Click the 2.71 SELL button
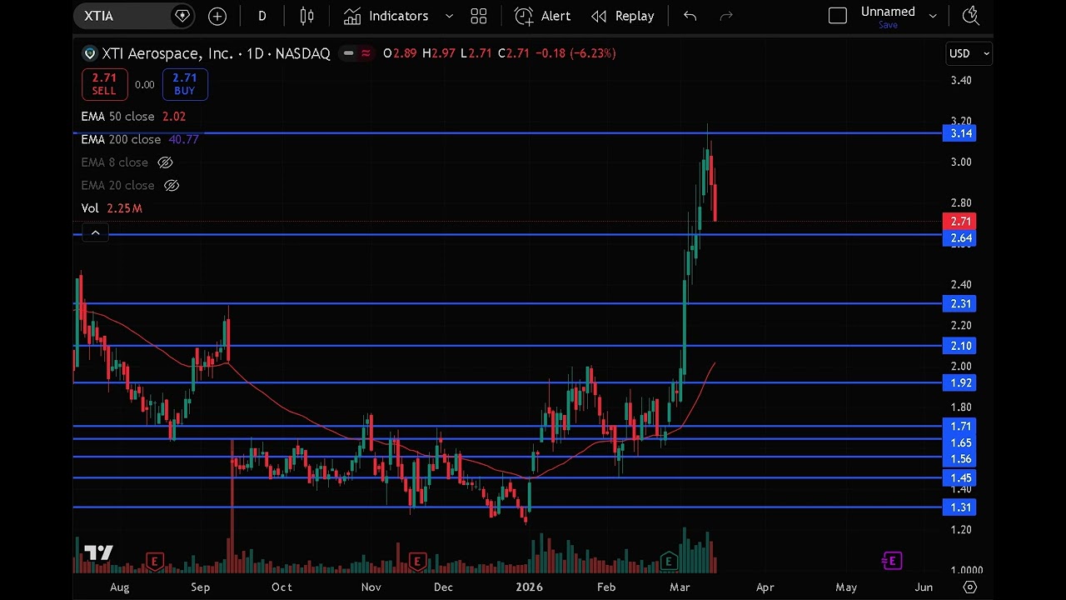The image size is (1066, 600). [104, 84]
